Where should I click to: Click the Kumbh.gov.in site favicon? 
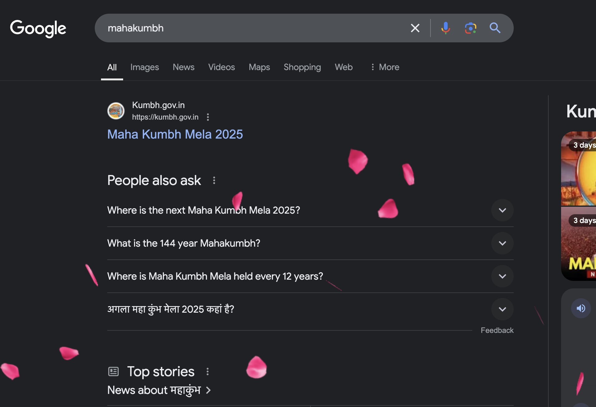click(x=116, y=111)
